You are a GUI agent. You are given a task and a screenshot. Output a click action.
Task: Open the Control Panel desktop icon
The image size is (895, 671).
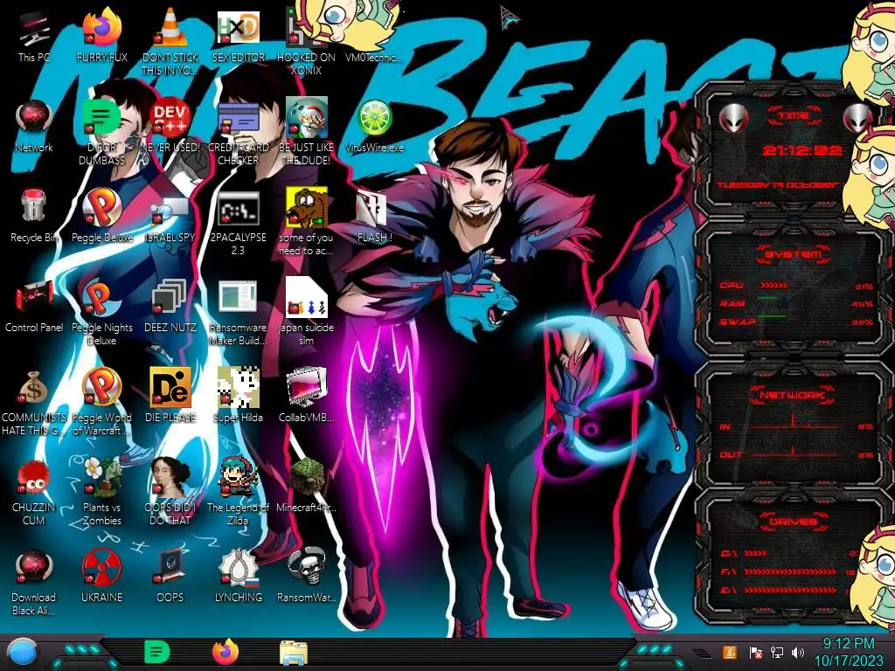tap(34, 301)
